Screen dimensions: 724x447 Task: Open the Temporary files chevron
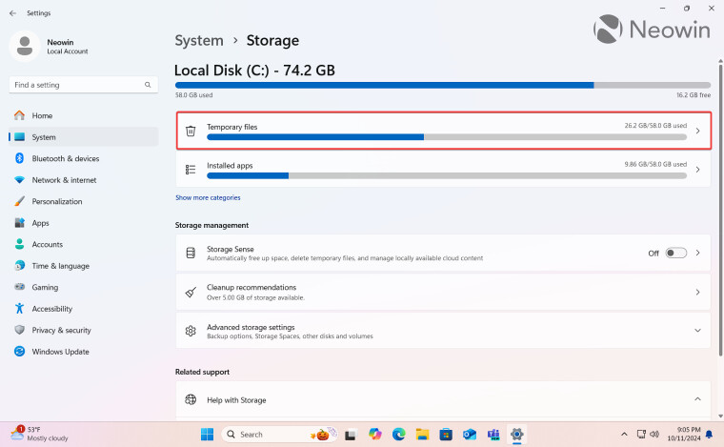[x=697, y=132]
